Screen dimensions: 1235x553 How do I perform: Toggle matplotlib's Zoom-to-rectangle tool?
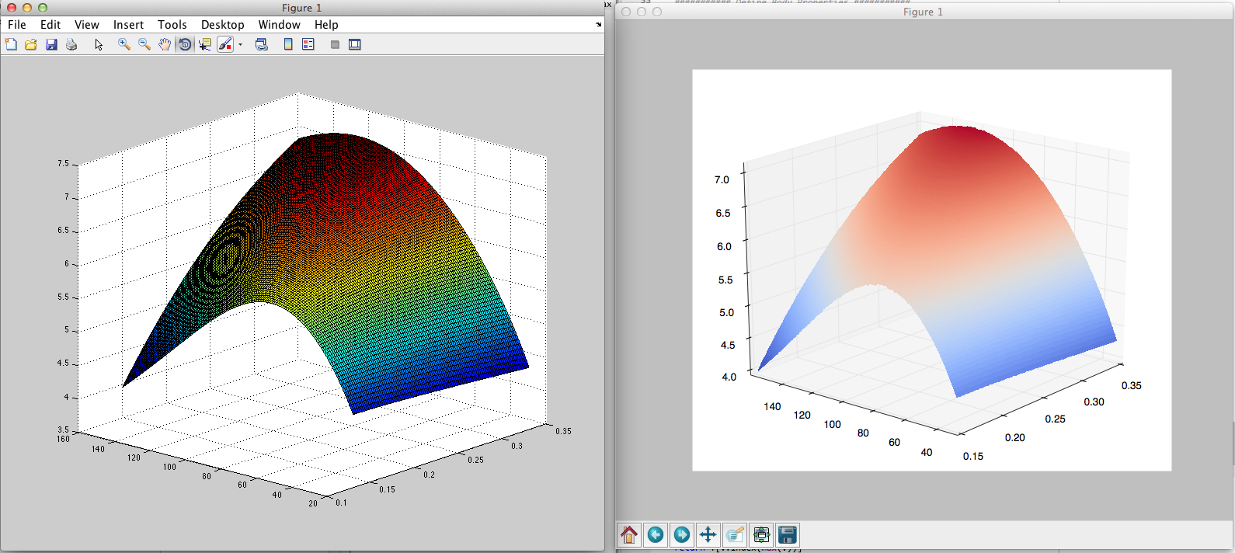click(735, 534)
